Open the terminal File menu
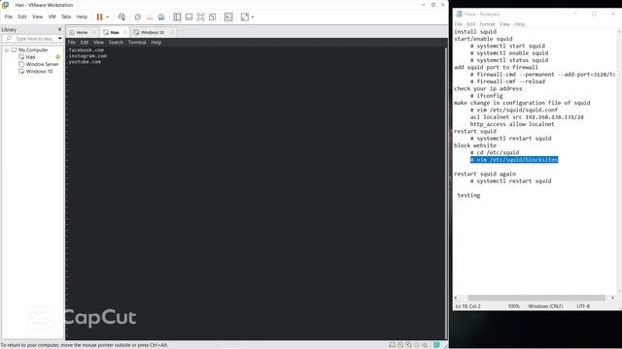This screenshot has height=349, width=622. [x=71, y=43]
